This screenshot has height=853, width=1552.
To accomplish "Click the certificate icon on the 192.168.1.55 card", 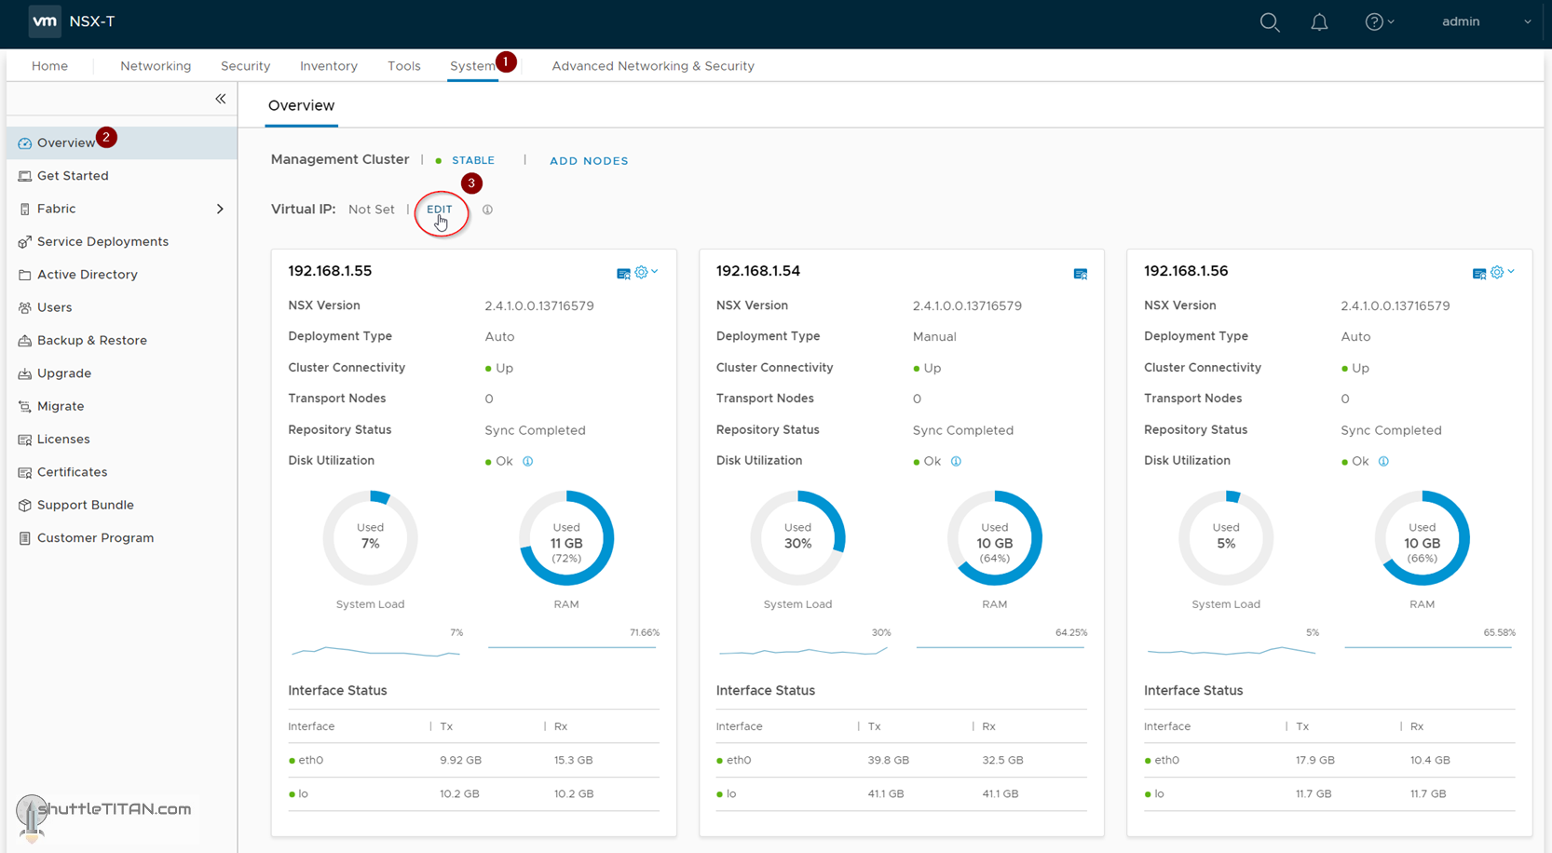I will [622, 273].
